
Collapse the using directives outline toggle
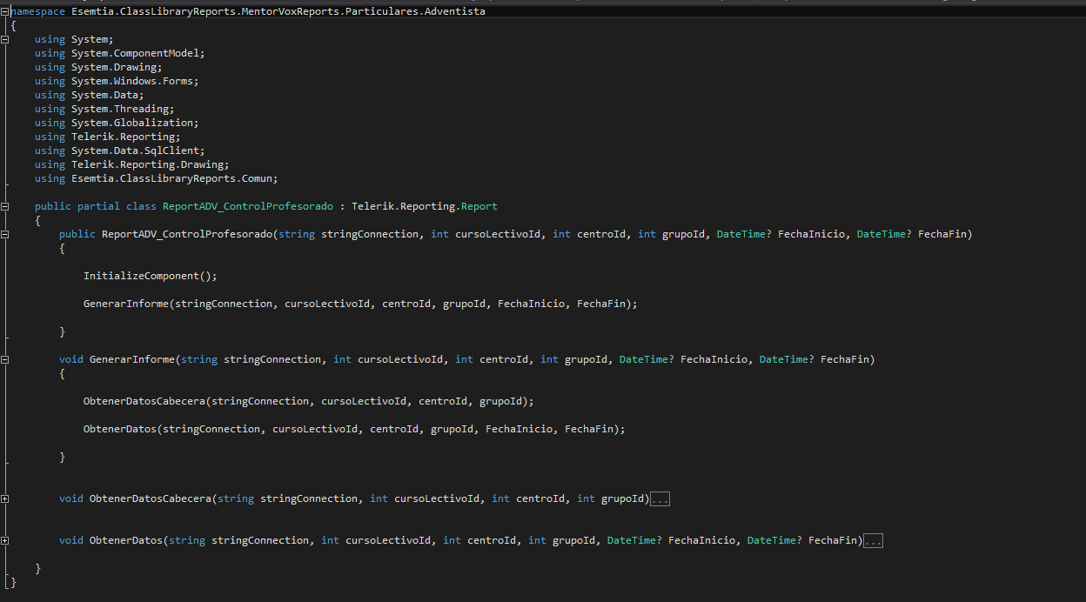point(5,39)
